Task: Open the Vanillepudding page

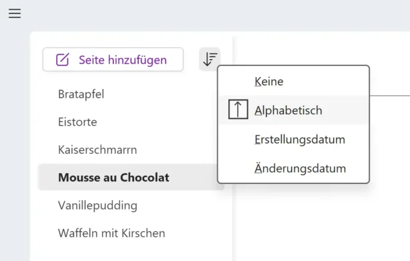Action: (97, 205)
